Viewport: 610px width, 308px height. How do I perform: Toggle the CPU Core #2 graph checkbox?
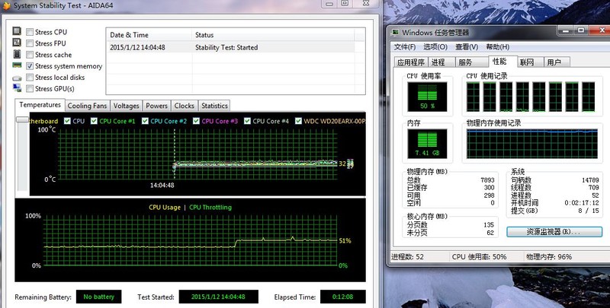[x=145, y=121]
